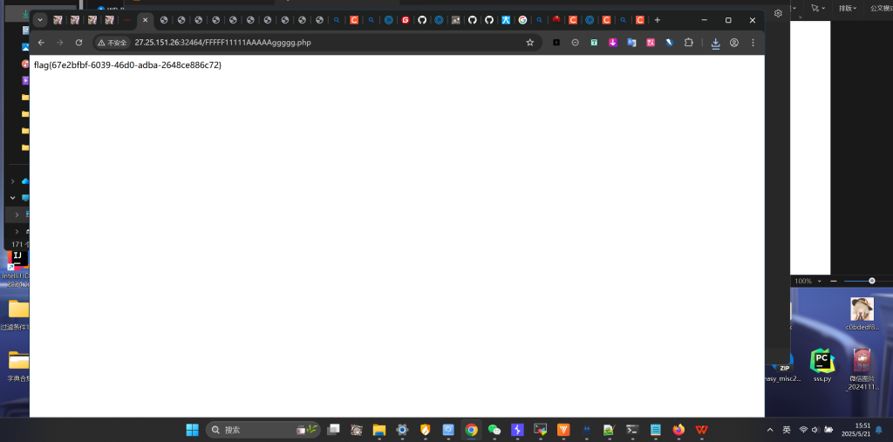Open the Chrome profile avatar menu

(734, 43)
